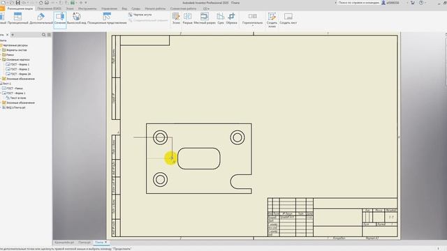The image size is (447, 251).
Task: Select ГОСТ - Форма 1 under Основные надписи
Action: 17,64
